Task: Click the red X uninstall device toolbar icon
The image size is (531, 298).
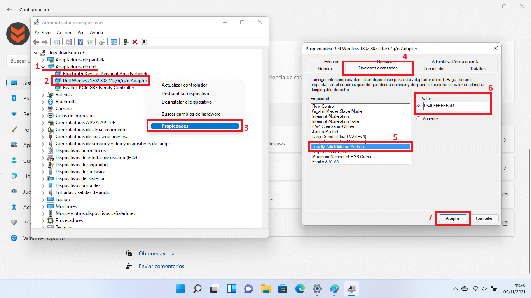Action: [135, 42]
